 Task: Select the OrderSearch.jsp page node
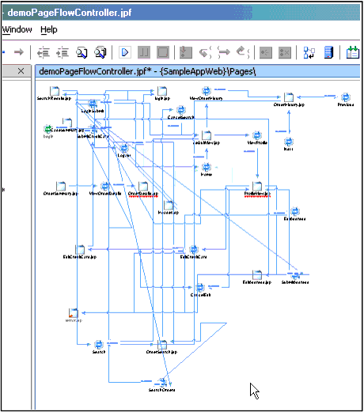162,345
